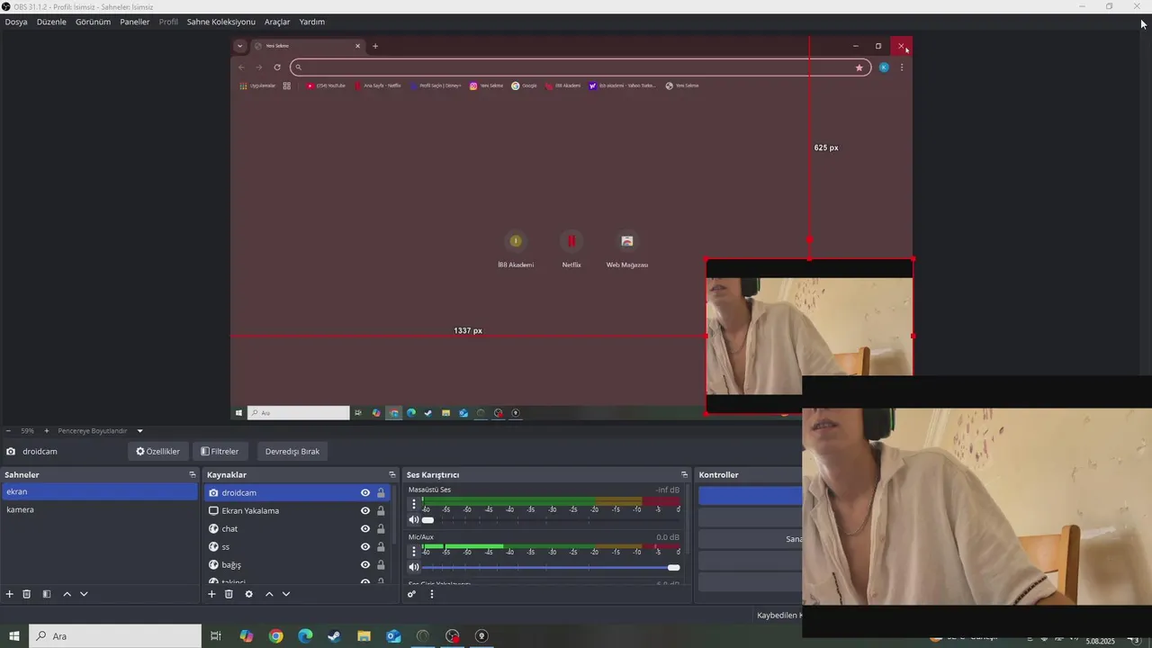Mute Masaüstü Ses audio

[x=414, y=519]
